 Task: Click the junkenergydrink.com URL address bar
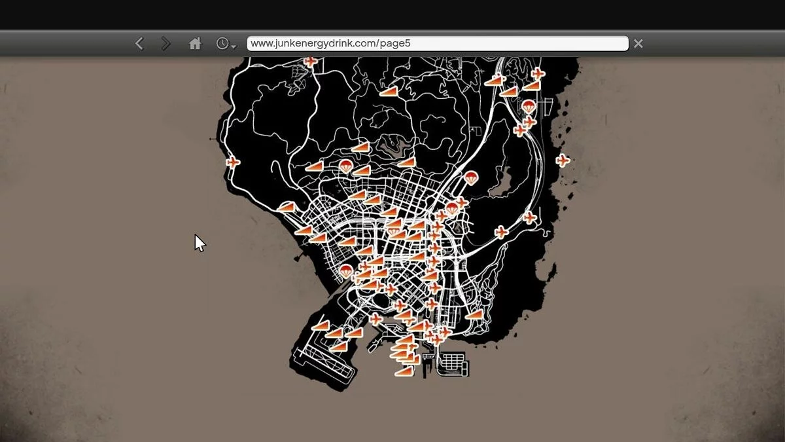[437, 44]
